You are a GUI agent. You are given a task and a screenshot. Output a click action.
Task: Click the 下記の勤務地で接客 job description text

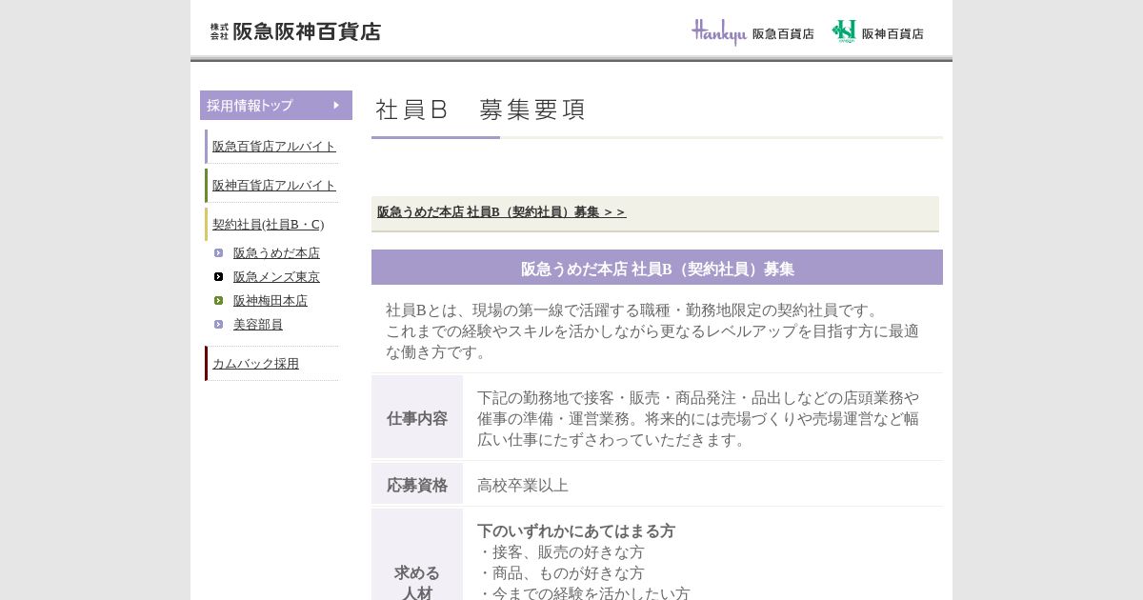(698, 418)
